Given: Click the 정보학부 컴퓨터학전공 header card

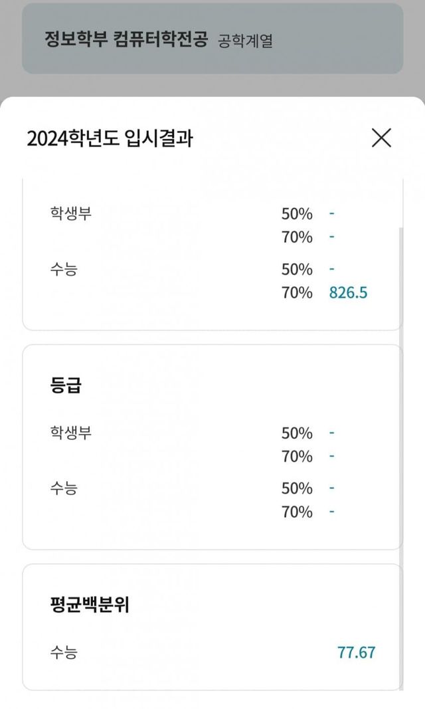Looking at the screenshot, I should (x=126, y=40).
